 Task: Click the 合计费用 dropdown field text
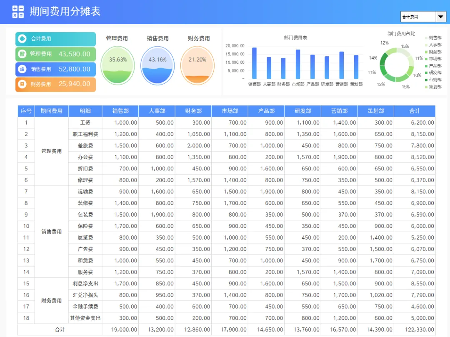(410, 17)
